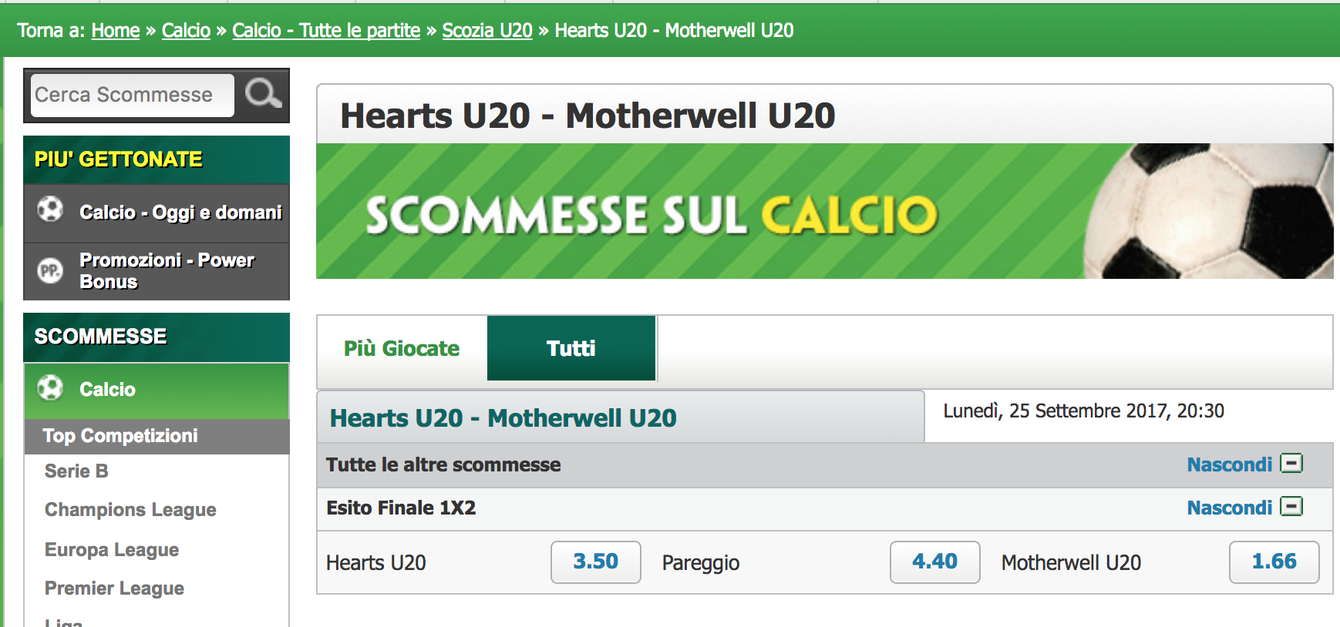Viewport: 1340px width, 627px height.
Task: Open Serie B competition
Action: point(76,471)
